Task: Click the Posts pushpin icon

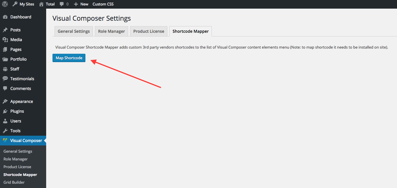Action: pyautogui.click(x=5, y=30)
